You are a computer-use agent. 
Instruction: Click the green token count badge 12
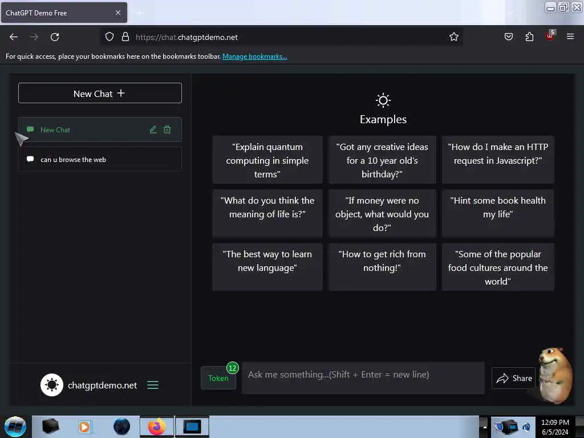point(233,368)
